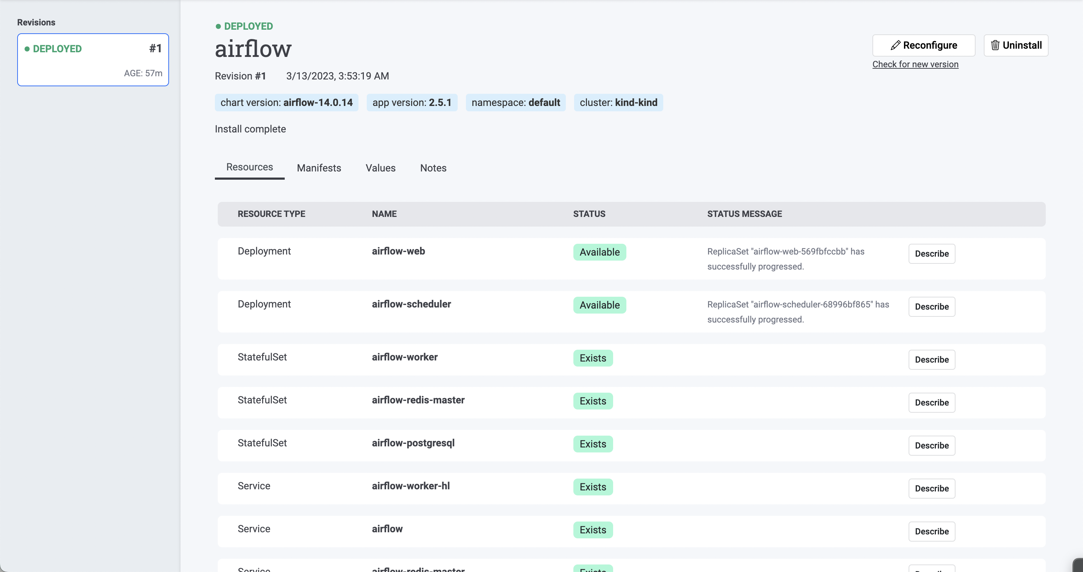Viewport: 1083px width, 572px height.
Task: Describe the airflow-web Deployment
Action: coord(932,253)
